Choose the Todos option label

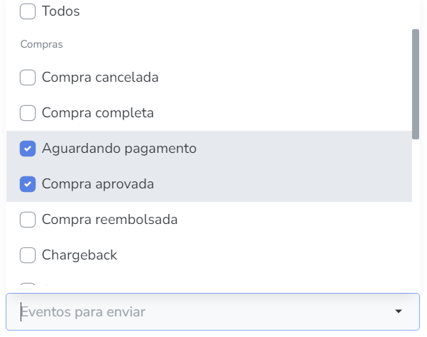[61, 11]
